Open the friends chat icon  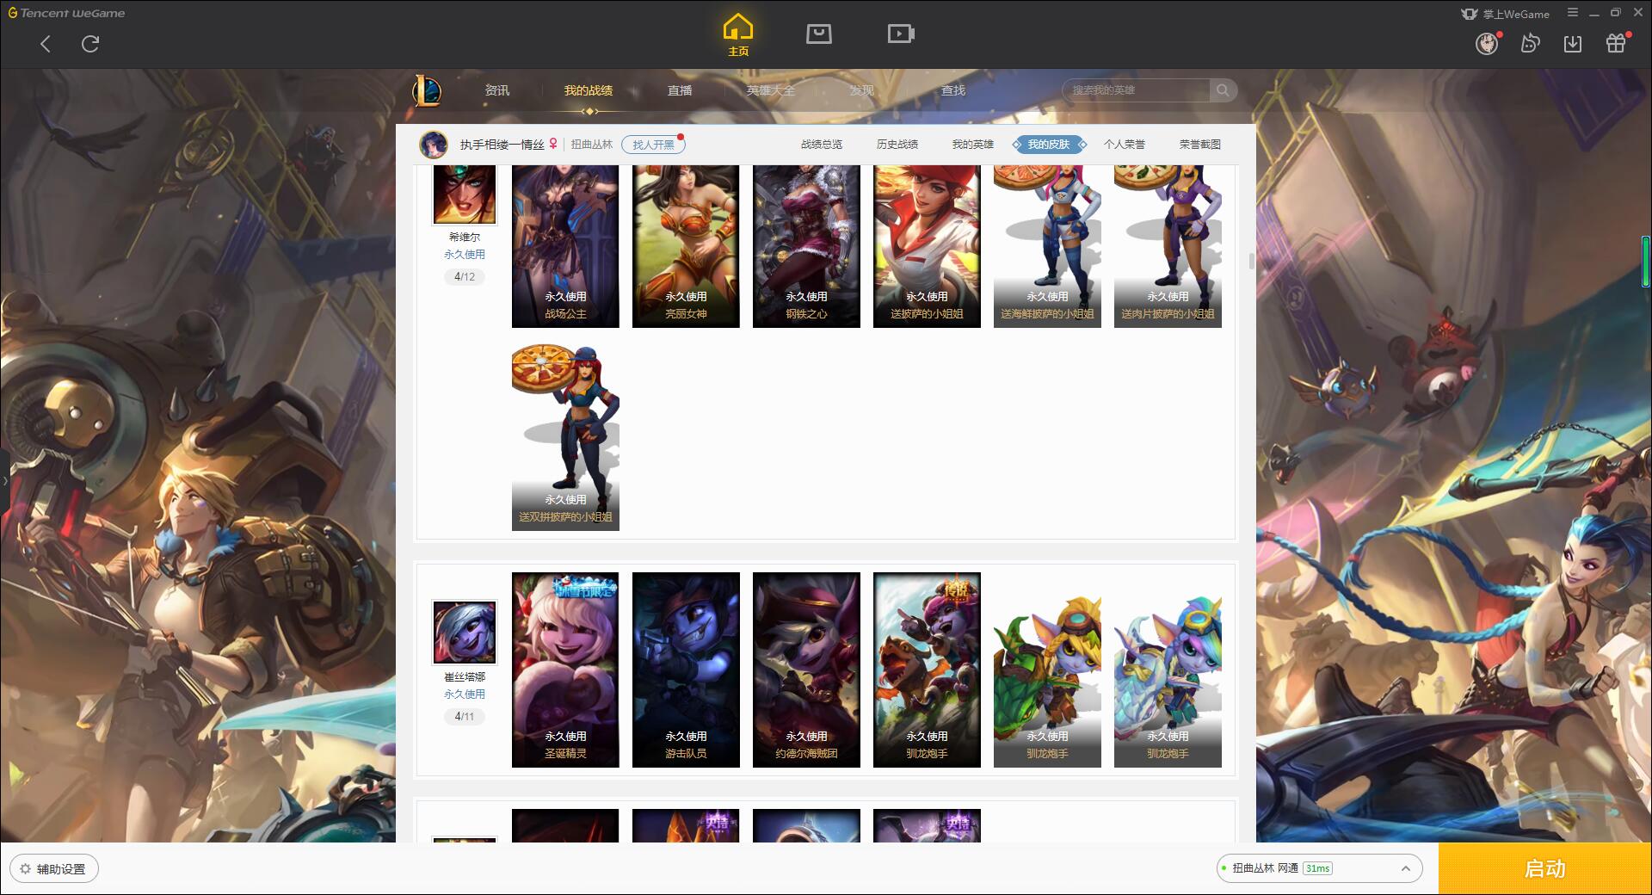1530,43
